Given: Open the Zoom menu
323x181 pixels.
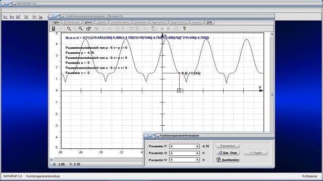Looking at the screenshot, I should tap(88, 22).
